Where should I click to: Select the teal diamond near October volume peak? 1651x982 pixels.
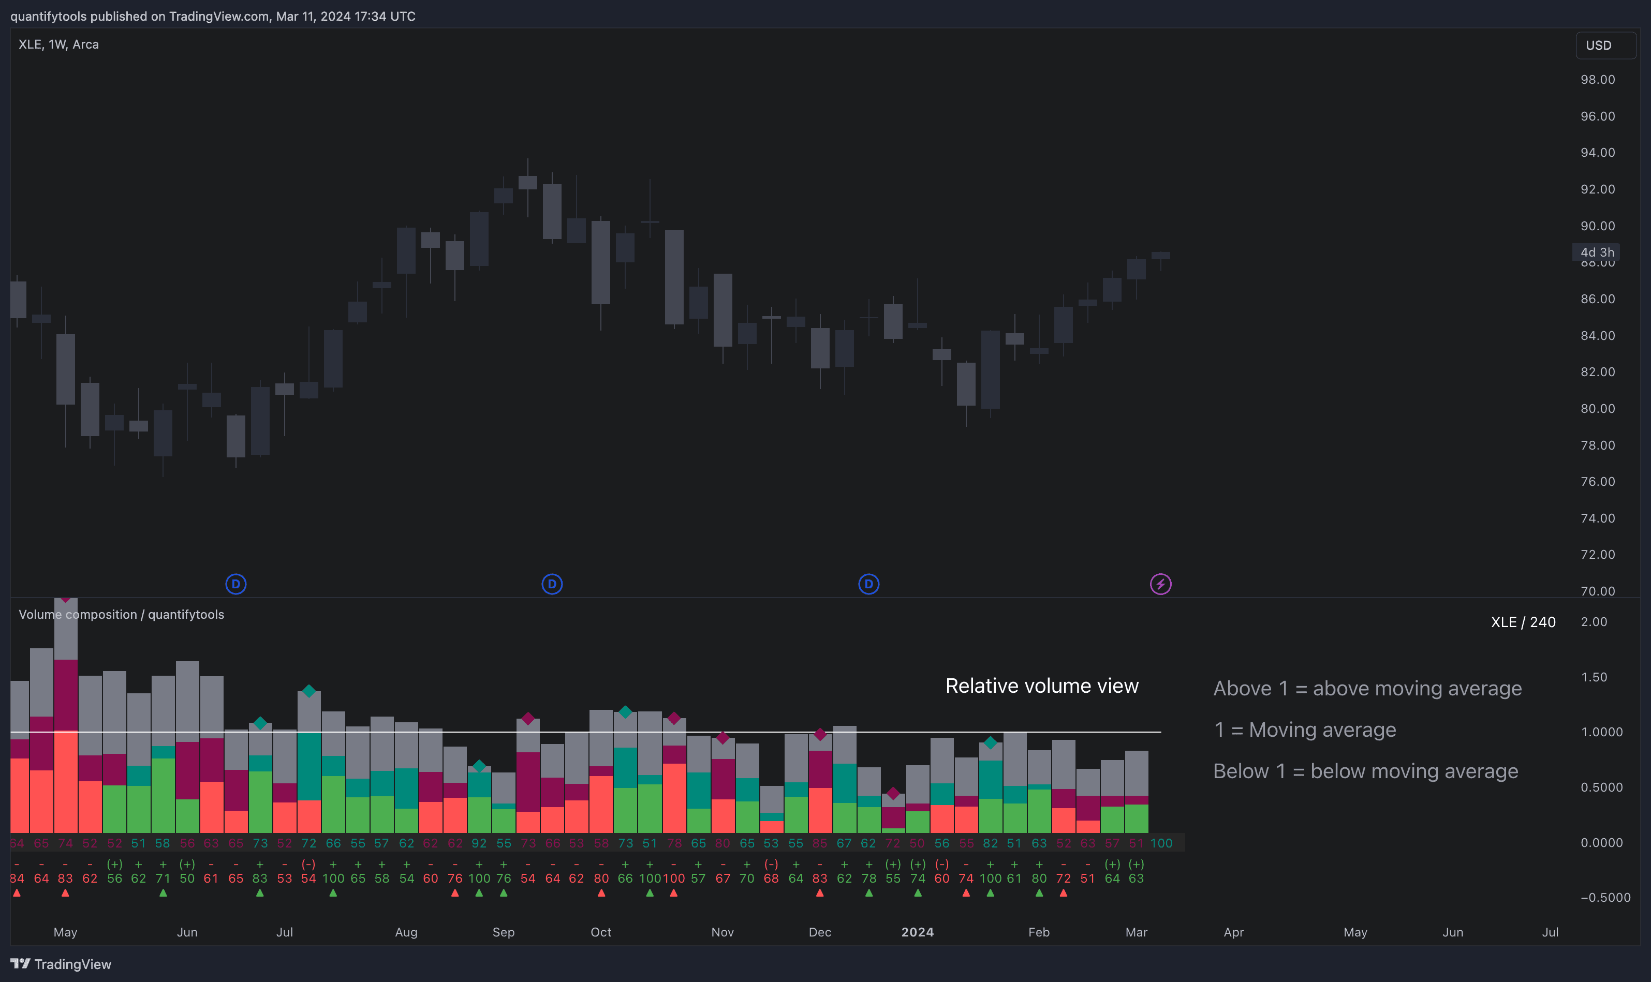click(x=626, y=711)
